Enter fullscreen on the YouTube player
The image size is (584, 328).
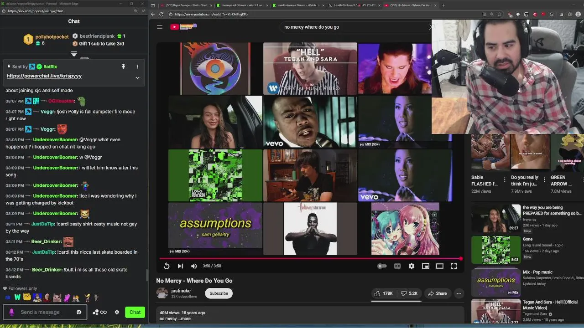point(454,266)
